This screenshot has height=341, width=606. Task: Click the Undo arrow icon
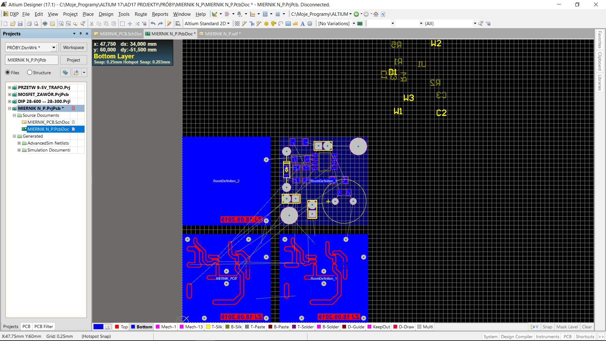pyautogui.click(x=153, y=24)
